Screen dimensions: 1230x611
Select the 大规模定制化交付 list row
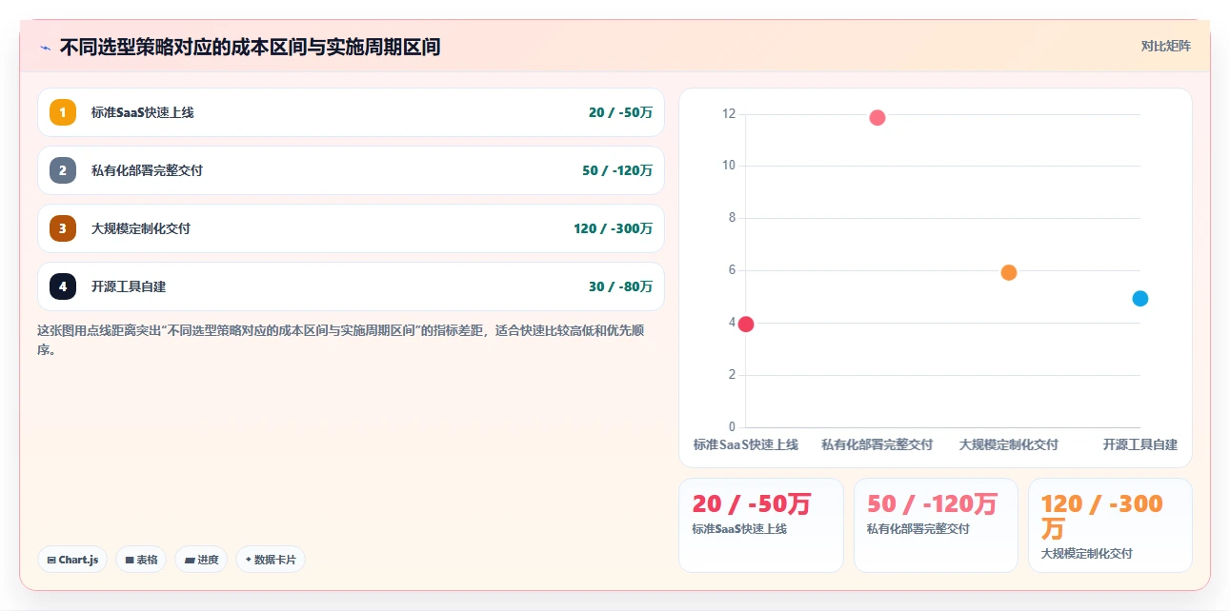[x=351, y=228]
